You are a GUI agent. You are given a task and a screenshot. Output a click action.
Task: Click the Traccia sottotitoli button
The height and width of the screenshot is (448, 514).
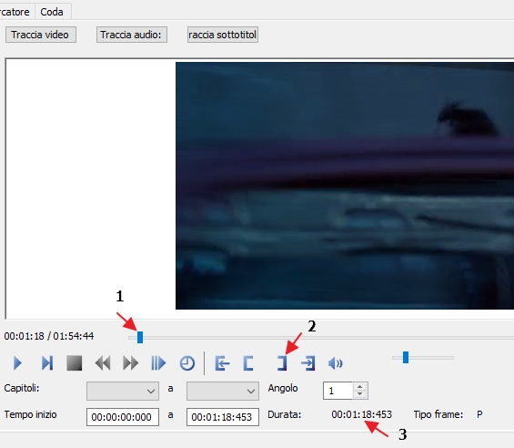click(x=223, y=35)
